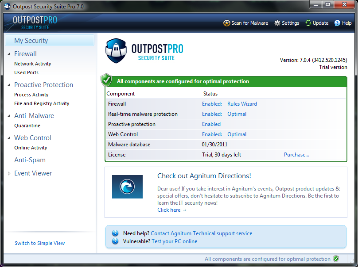Image resolution: width=358 pixels, height=267 pixels.
Task: Open Web Control section
Action: [33, 138]
